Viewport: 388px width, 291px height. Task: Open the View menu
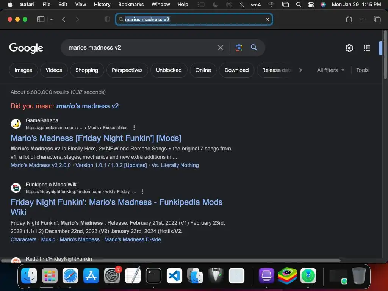click(x=80, y=5)
